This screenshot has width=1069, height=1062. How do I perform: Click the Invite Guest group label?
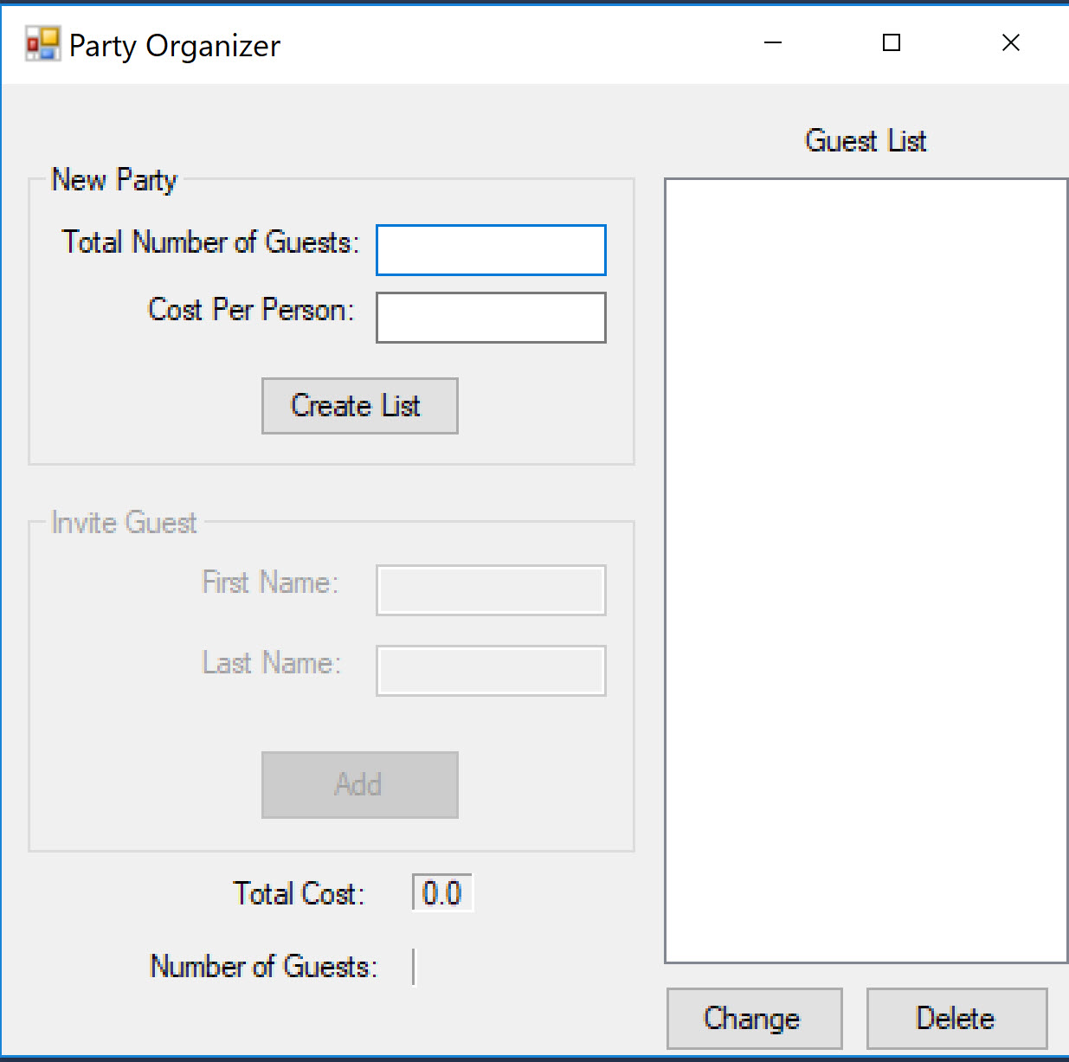pyautogui.click(x=124, y=523)
